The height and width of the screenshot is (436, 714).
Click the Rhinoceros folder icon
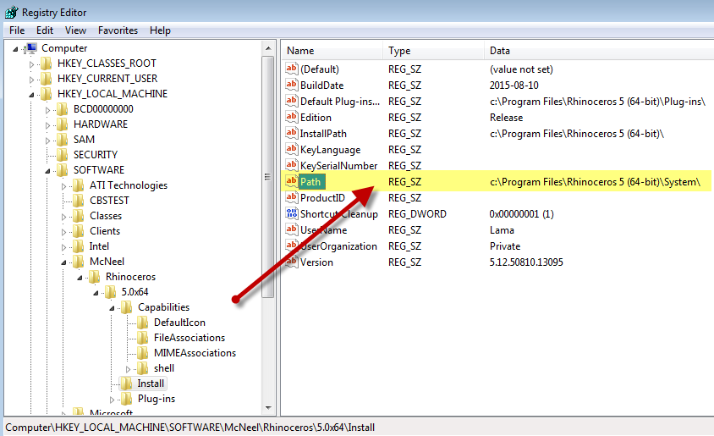pyautogui.click(x=94, y=277)
